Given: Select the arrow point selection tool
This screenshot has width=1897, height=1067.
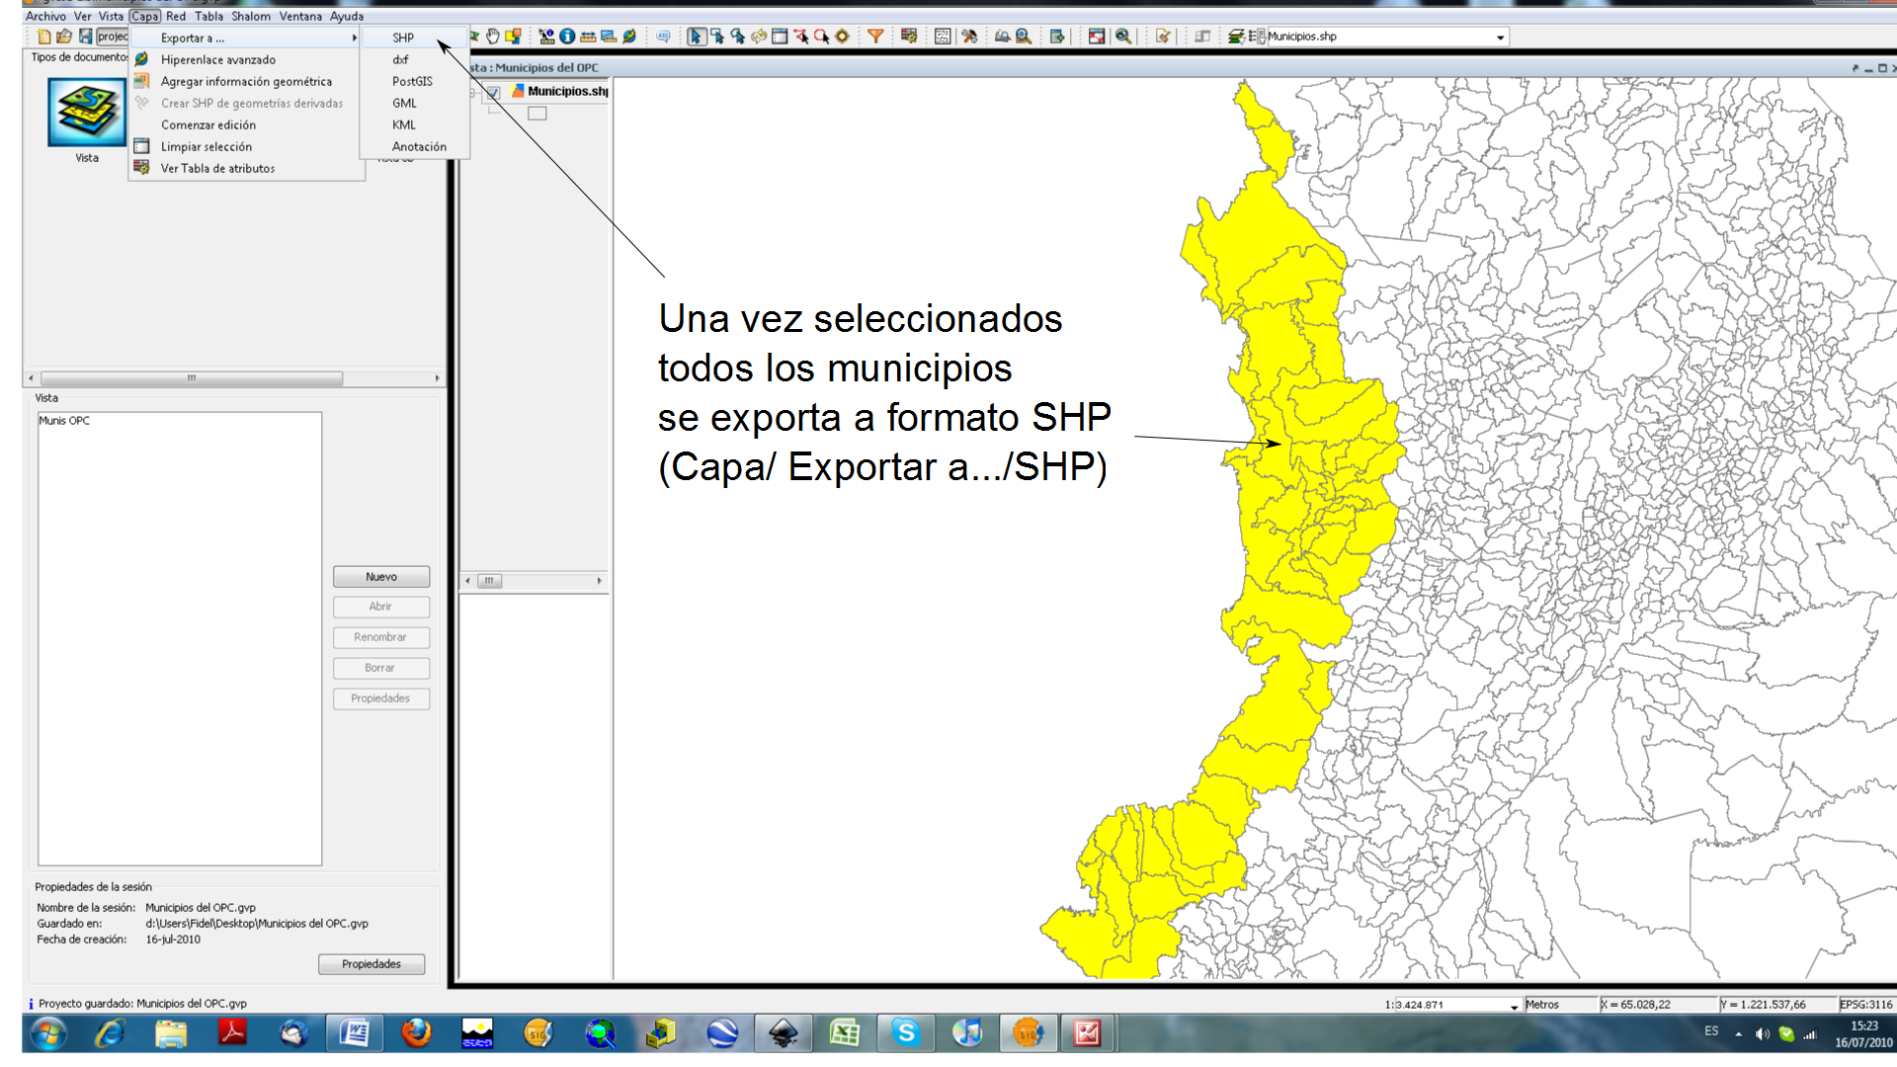Looking at the screenshot, I should [696, 37].
